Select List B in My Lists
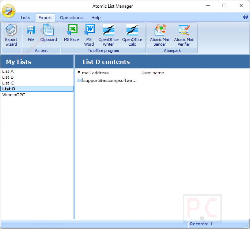Viewport: 250px width, 229px height. pos(37,77)
